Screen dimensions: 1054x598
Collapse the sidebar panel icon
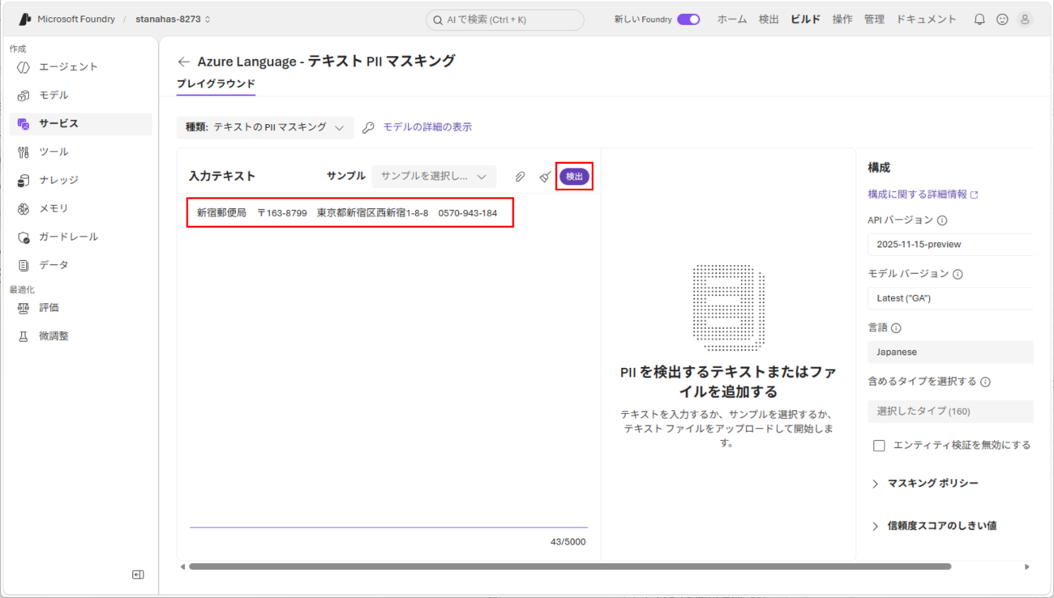[138, 575]
